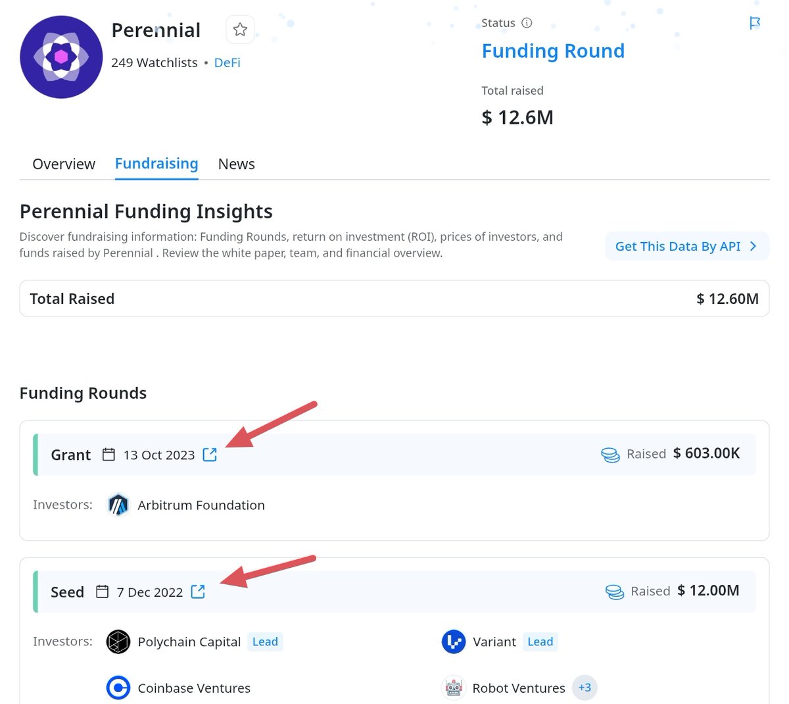Open Coinbase Ventures logo icon

118,688
